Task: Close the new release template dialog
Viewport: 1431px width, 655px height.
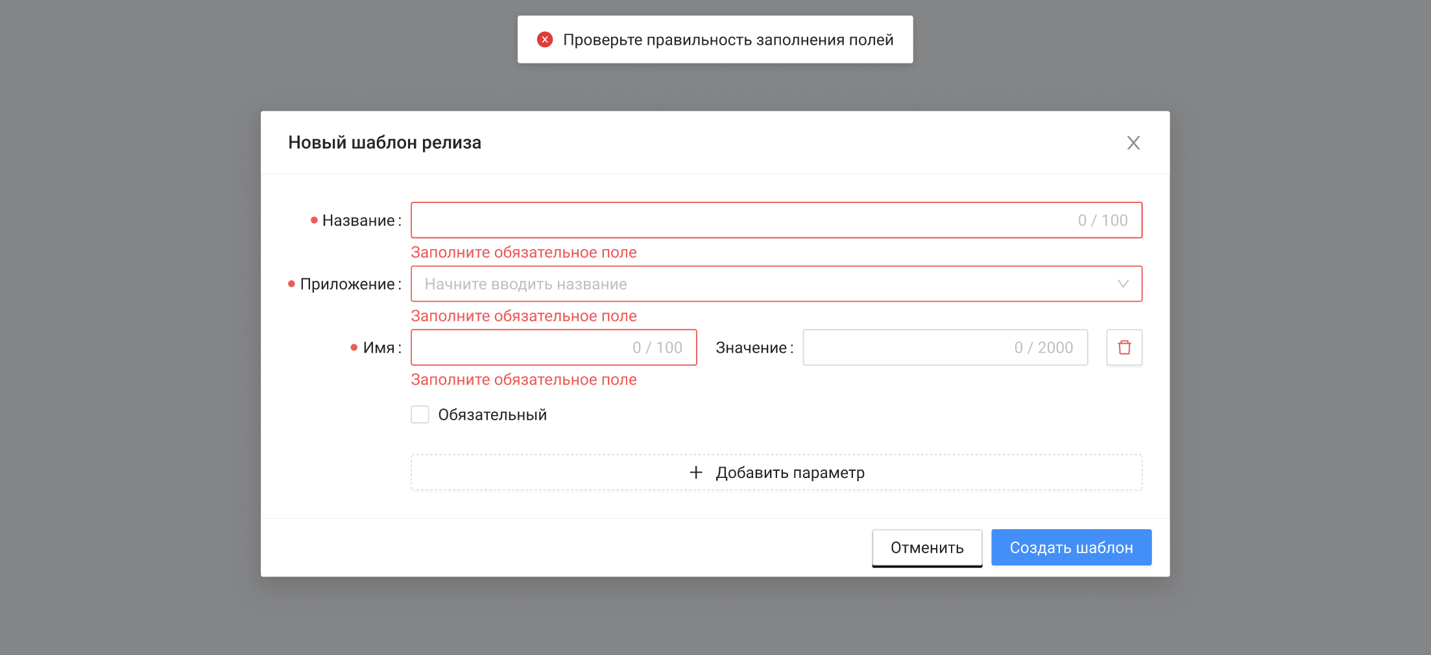Action: coord(1133,143)
